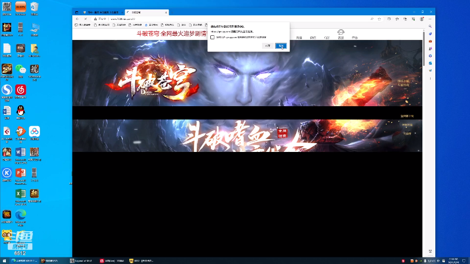
Task: Open the Recycle Bin desktop icon
Action: coord(34,8)
